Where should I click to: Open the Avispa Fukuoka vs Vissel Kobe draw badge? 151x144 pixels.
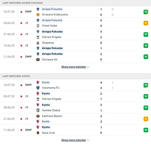[x=146, y=23]
